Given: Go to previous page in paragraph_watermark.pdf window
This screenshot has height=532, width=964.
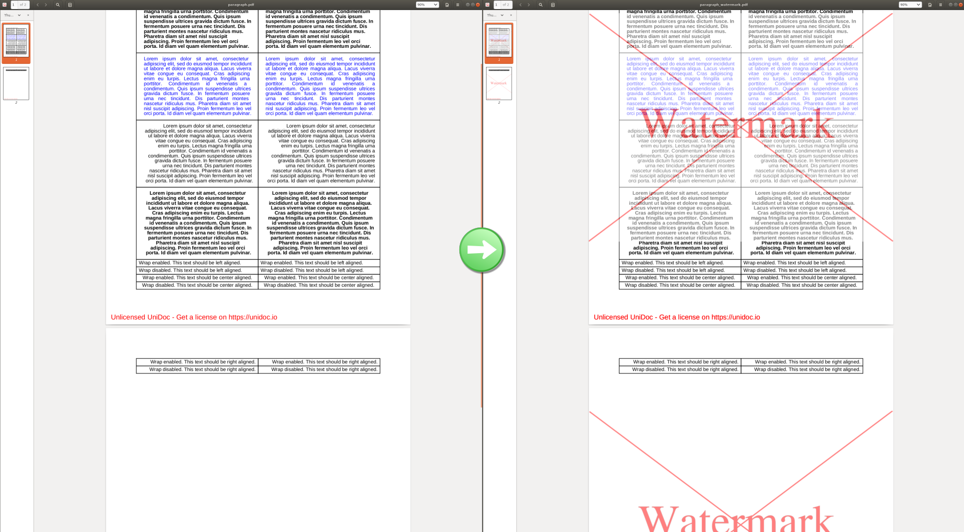Looking at the screenshot, I should [x=521, y=5].
